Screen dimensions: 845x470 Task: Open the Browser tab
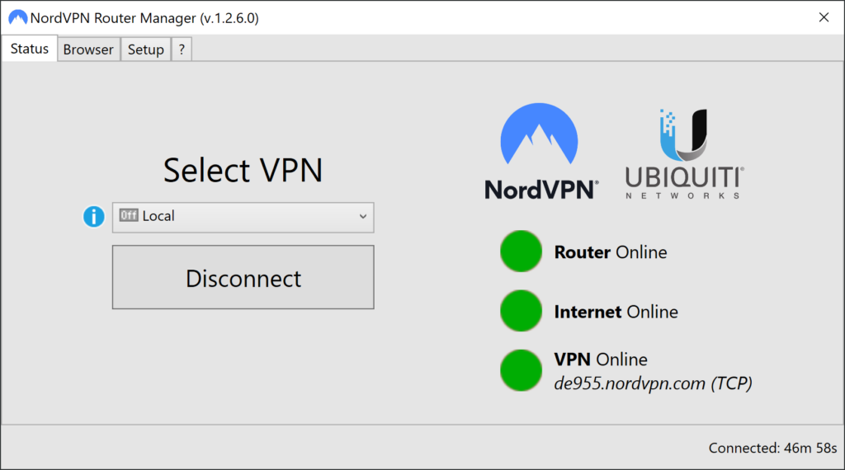pos(88,49)
